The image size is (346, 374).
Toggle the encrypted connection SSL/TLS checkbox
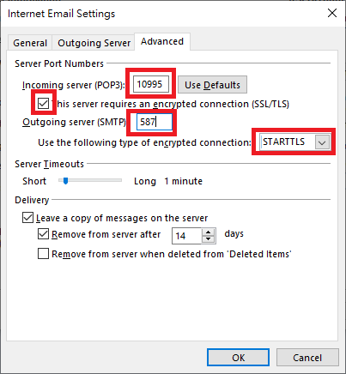(x=43, y=103)
